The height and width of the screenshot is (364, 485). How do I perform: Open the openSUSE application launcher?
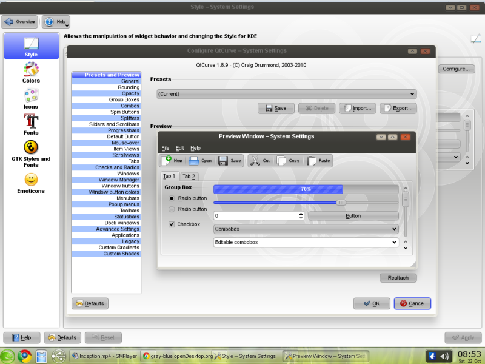(x=7, y=356)
